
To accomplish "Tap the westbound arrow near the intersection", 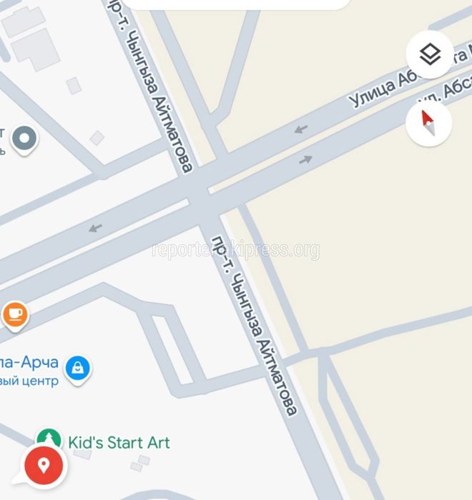I will (301, 129).
